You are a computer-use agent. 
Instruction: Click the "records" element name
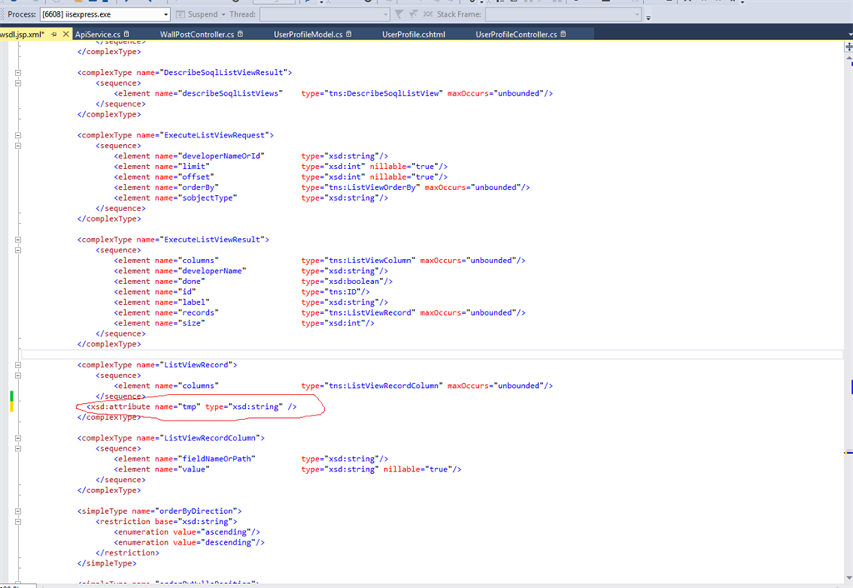pos(198,313)
